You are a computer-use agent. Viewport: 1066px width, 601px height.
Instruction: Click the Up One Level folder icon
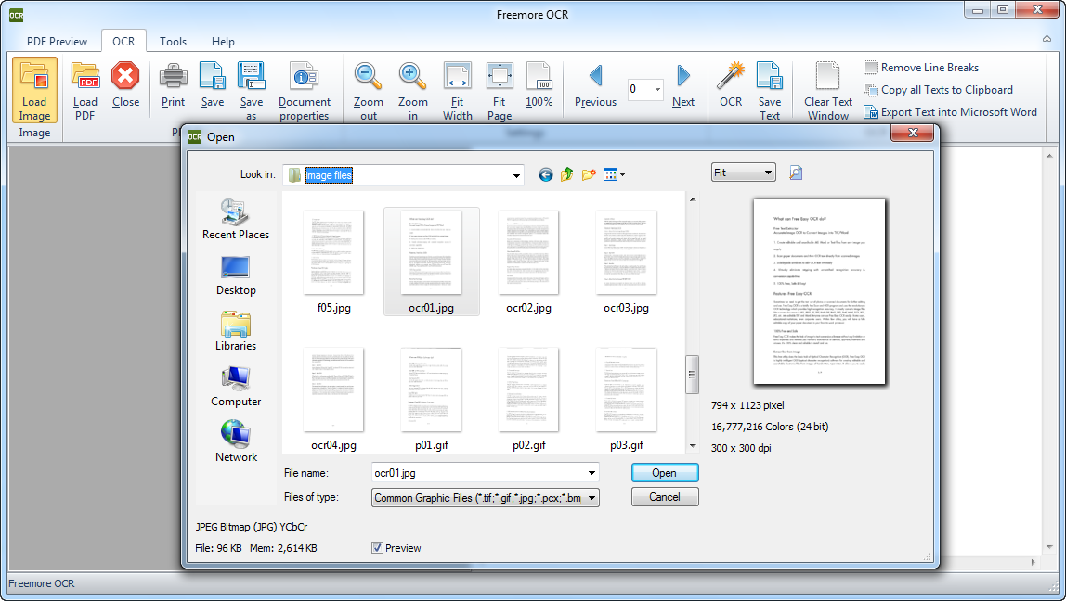[x=567, y=175]
